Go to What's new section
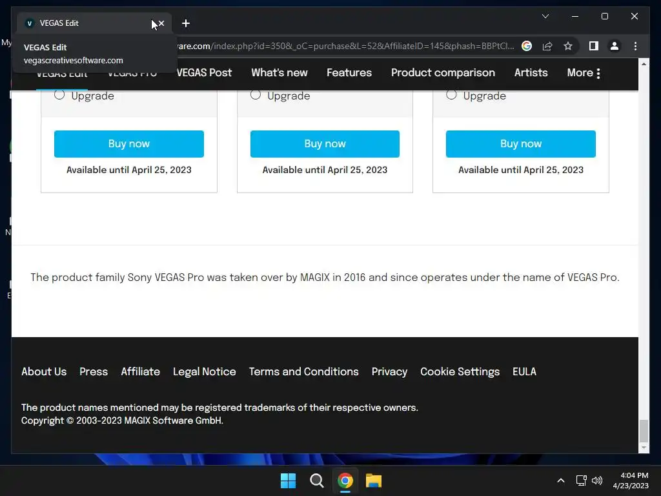 coord(280,72)
